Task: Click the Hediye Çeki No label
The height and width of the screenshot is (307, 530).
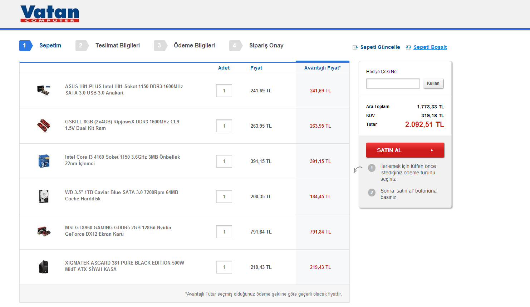Action: (x=382, y=72)
